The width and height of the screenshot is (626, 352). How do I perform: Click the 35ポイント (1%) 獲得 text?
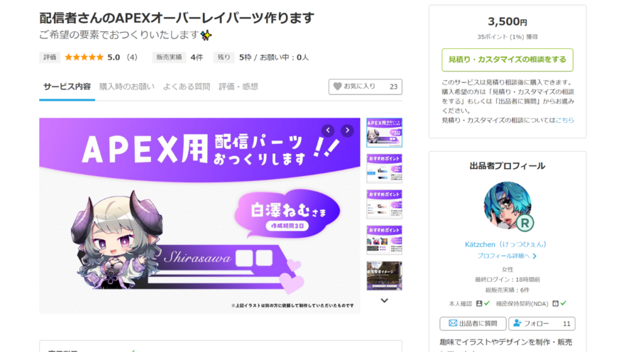point(507,37)
